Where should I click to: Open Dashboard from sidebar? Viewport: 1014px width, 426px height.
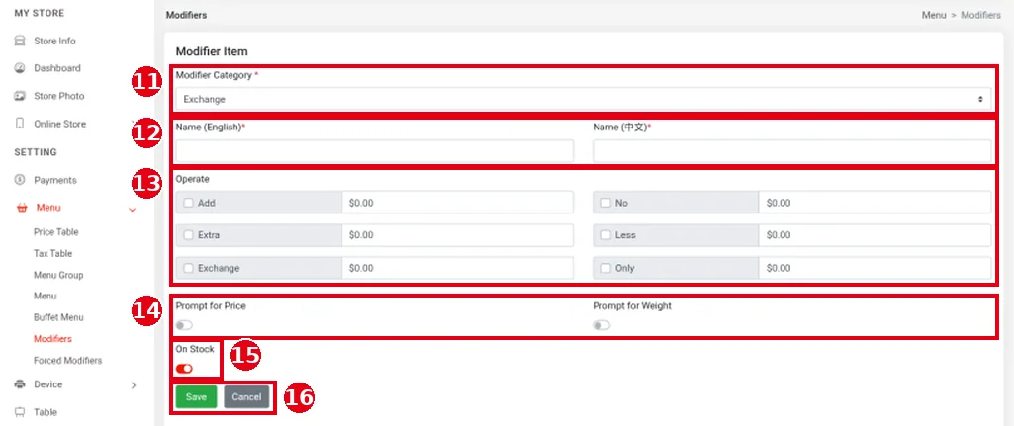coord(57,68)
